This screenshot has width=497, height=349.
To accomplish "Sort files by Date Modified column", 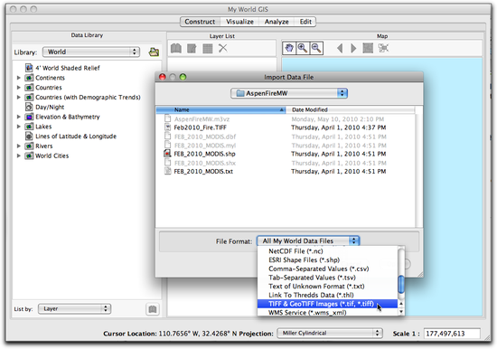I will pyautogui.click(x=351, y=109).
